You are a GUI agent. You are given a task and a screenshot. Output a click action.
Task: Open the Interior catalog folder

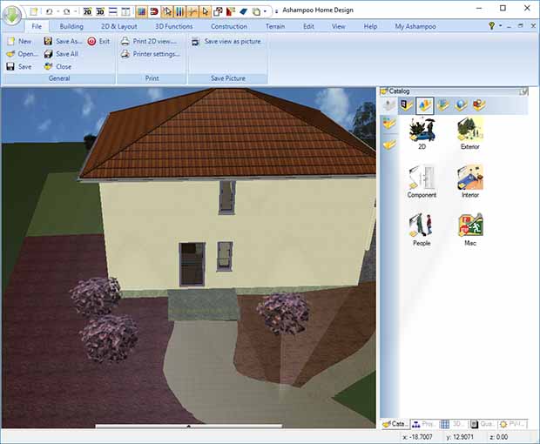(470, 181)
